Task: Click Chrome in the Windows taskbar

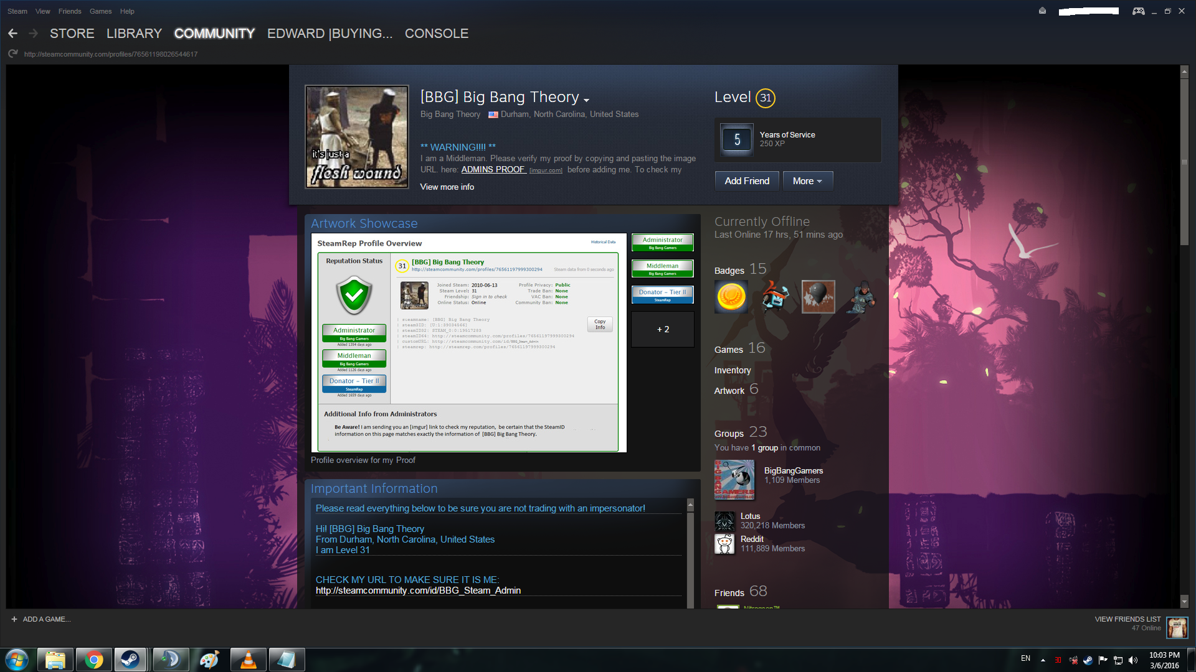Action: [94, 660]
